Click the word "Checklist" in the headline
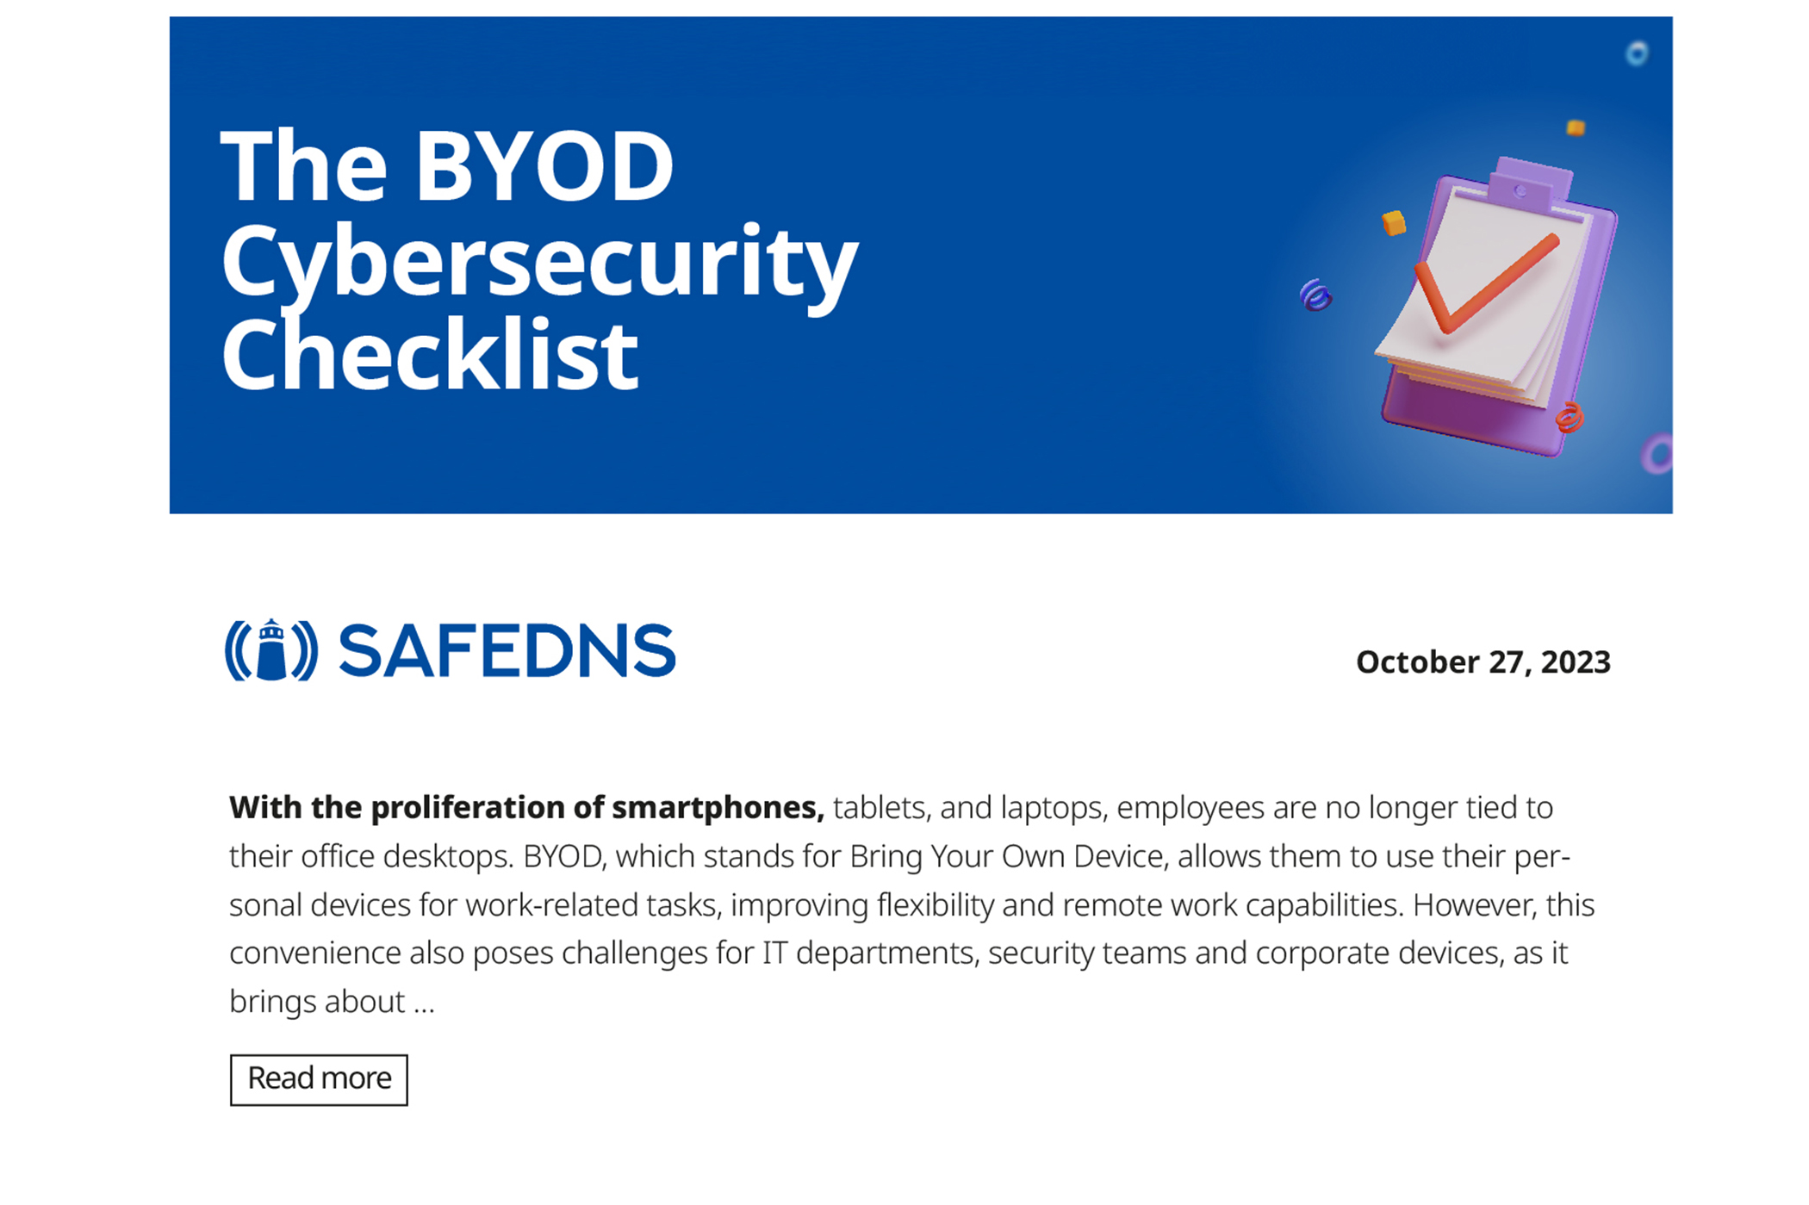1809x1205 pixels. click(429, 355)
